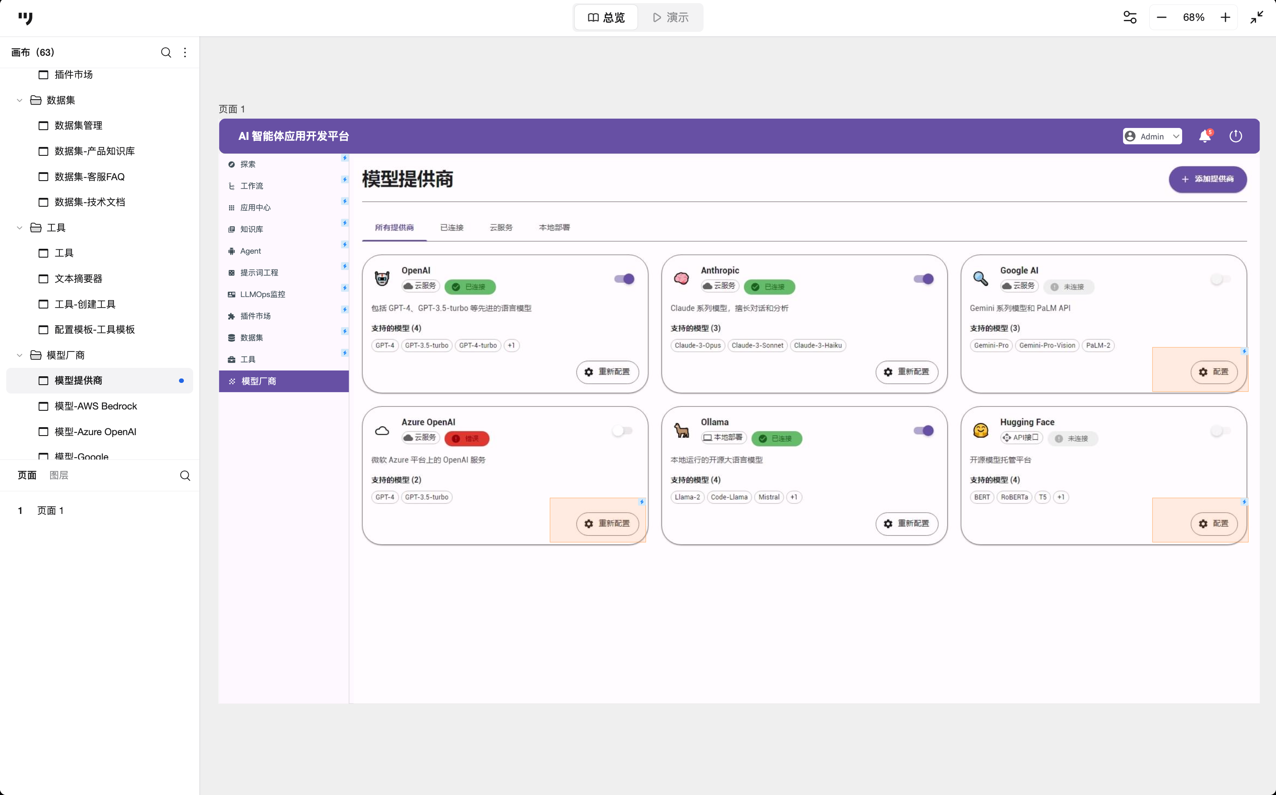This screenshot has height=795, width=1276.
Task: Click the 添加提供商 button
Action: tap(1208, 179)
